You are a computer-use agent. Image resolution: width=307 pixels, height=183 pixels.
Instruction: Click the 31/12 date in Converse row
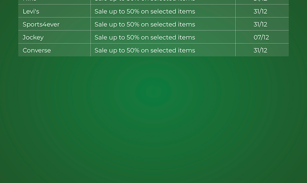pyautogui.click(x=260, y=50)
